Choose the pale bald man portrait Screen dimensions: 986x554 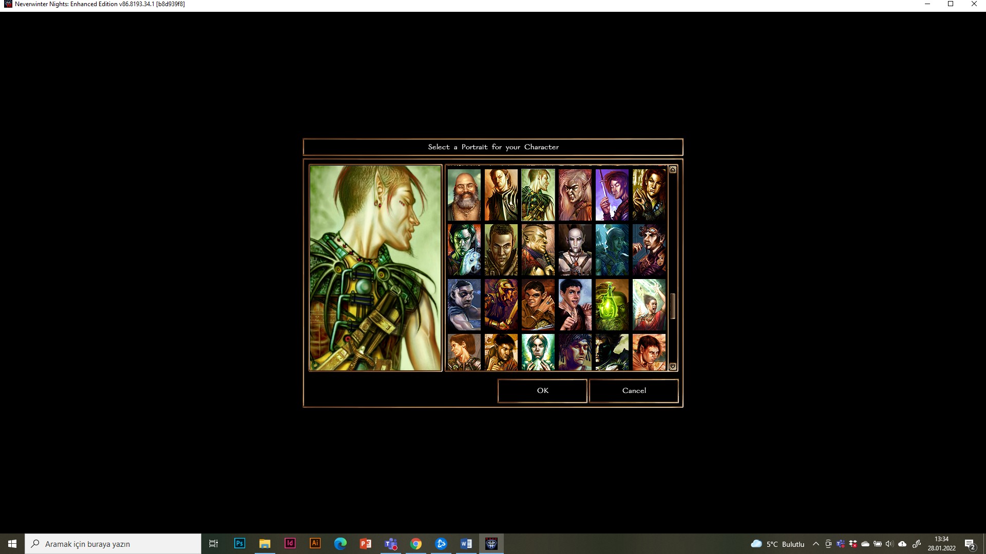(575, 250)
